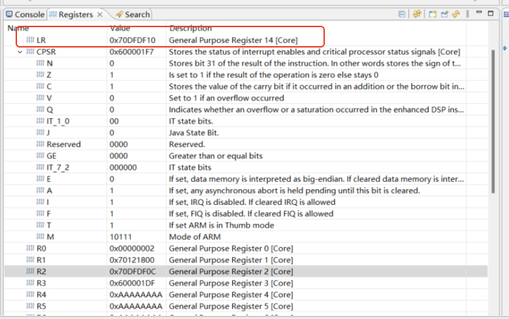Click the Collapse All toolbar icon

(402, 14)
